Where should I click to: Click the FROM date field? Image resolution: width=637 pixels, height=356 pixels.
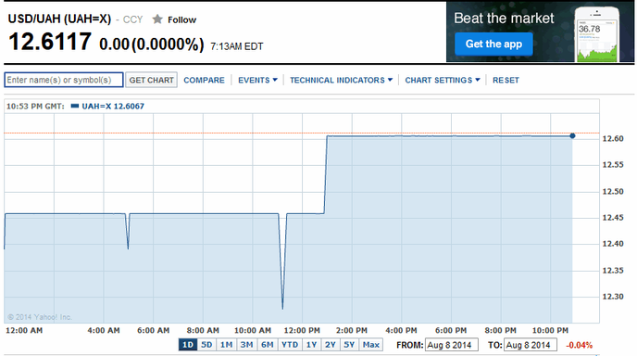point(451,345)
